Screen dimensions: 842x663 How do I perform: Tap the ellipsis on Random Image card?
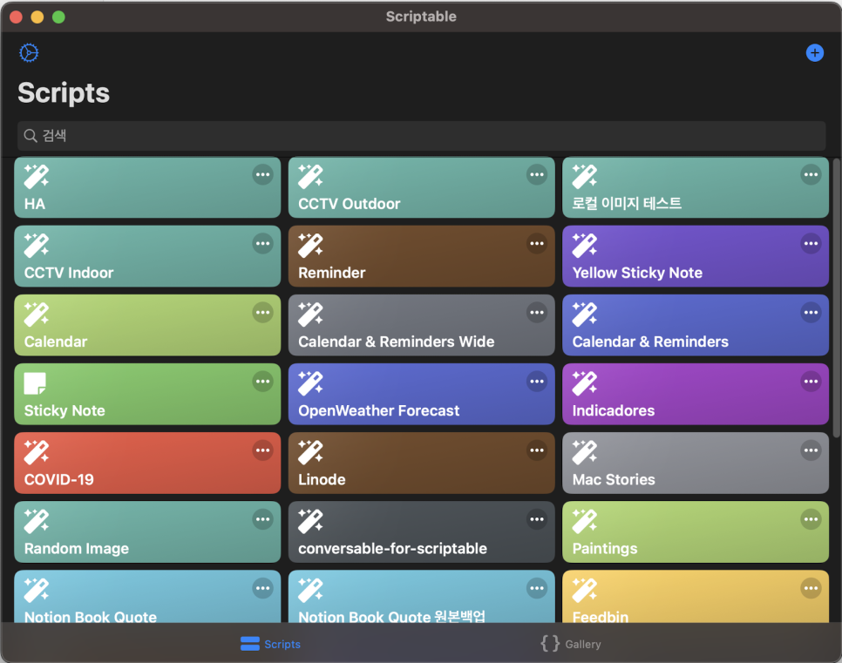pyautogui.click(x=262, y=519)
